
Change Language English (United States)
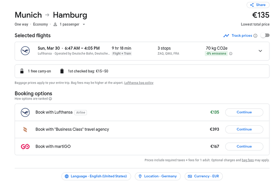pos(96,176)
